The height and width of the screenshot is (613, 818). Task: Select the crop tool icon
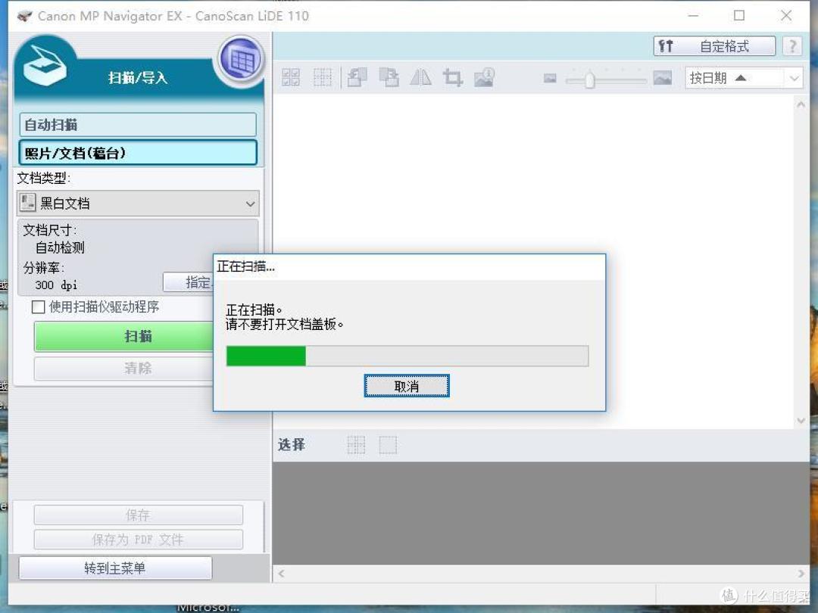(452, 78)
